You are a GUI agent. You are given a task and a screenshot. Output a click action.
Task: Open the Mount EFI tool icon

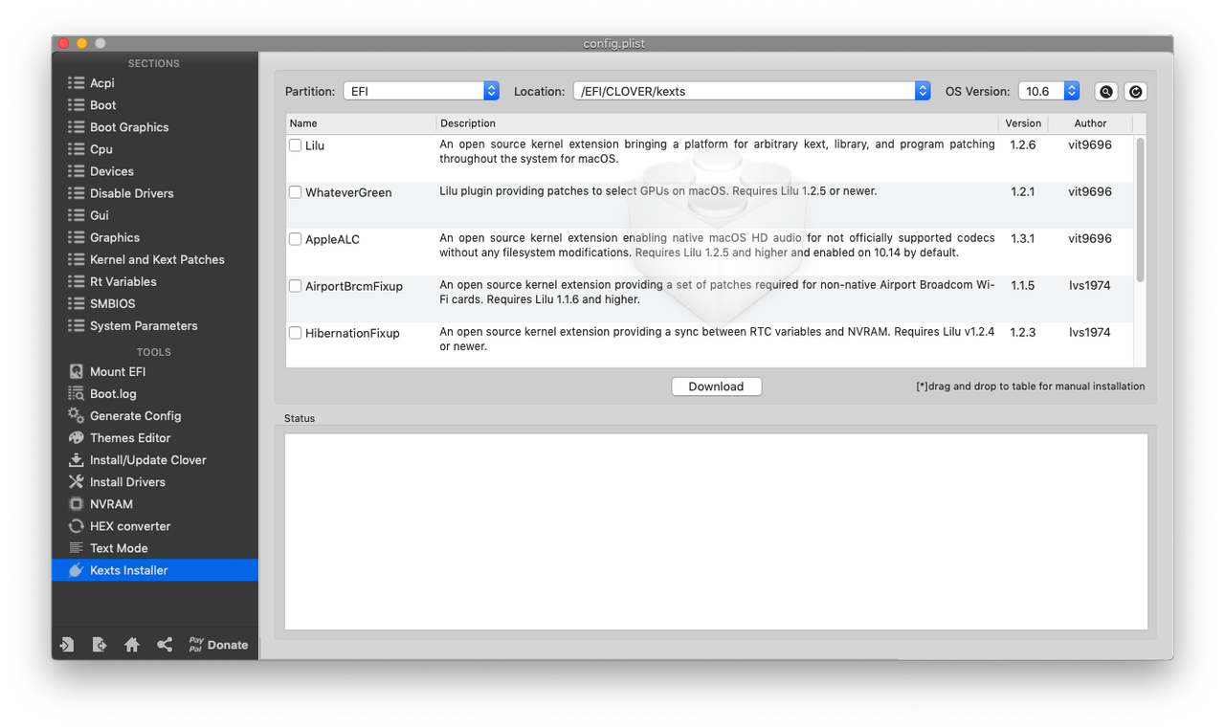(x=76, y=371)
